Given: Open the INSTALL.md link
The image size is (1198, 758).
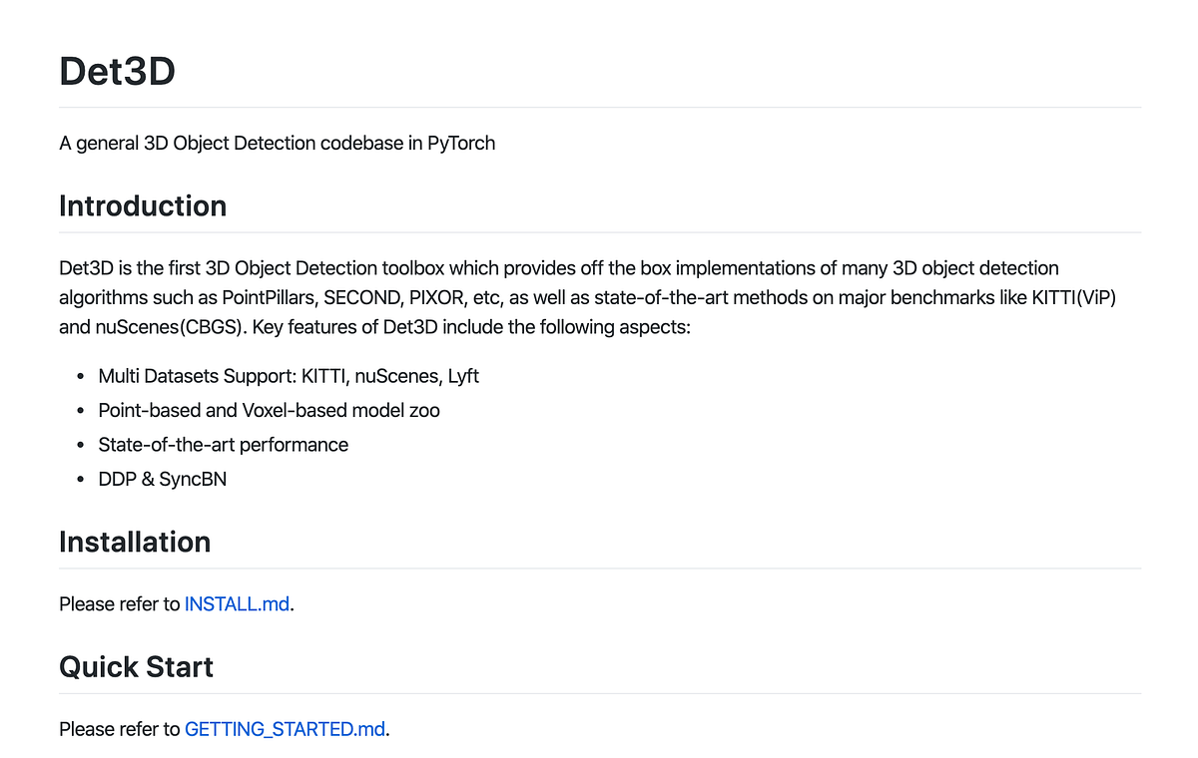Looking at the screenshot, I should tap(237, 604).
